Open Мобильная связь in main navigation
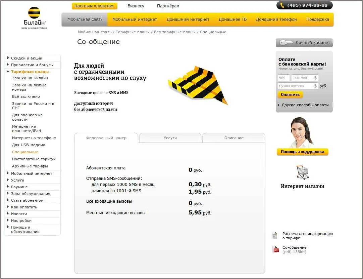The width and height of the screenshot is (363, 279). 85,19
